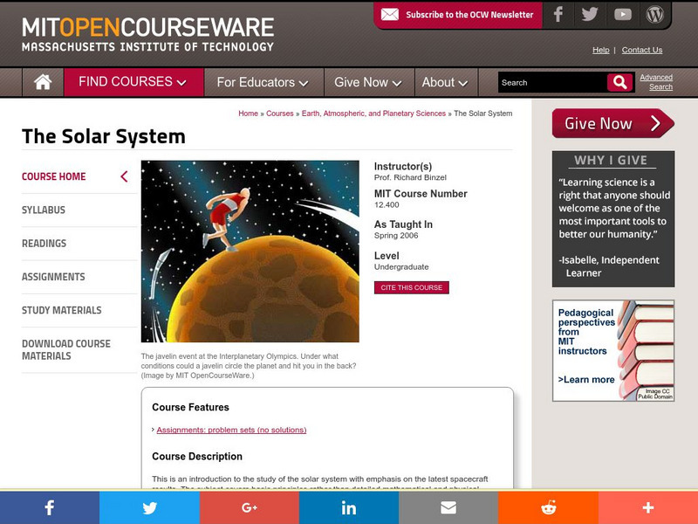Open the OCW Twitter icon in header
The width and height of the screenshot is (698, 524).
(590, 14)
